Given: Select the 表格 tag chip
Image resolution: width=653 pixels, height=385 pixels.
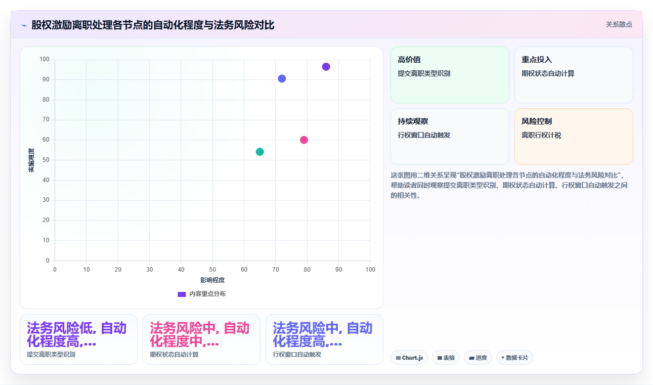Looking at the screenshot, I should point(446,358).
